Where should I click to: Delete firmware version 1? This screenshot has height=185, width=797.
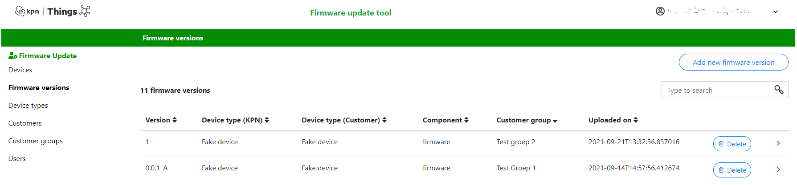tap(732, 144)
